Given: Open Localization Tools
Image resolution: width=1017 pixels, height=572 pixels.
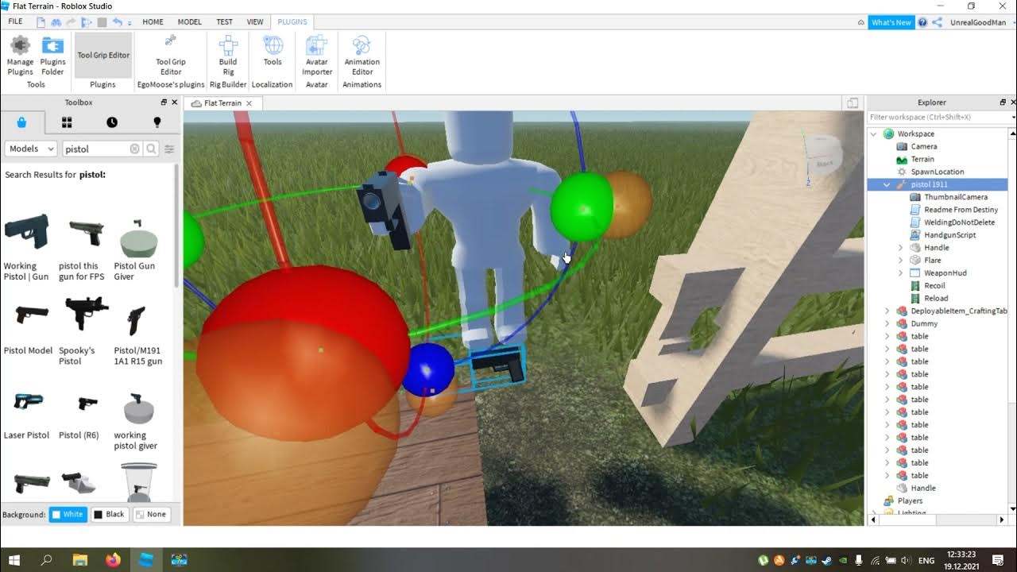Looking at the screenshot, I should point(273,51).
